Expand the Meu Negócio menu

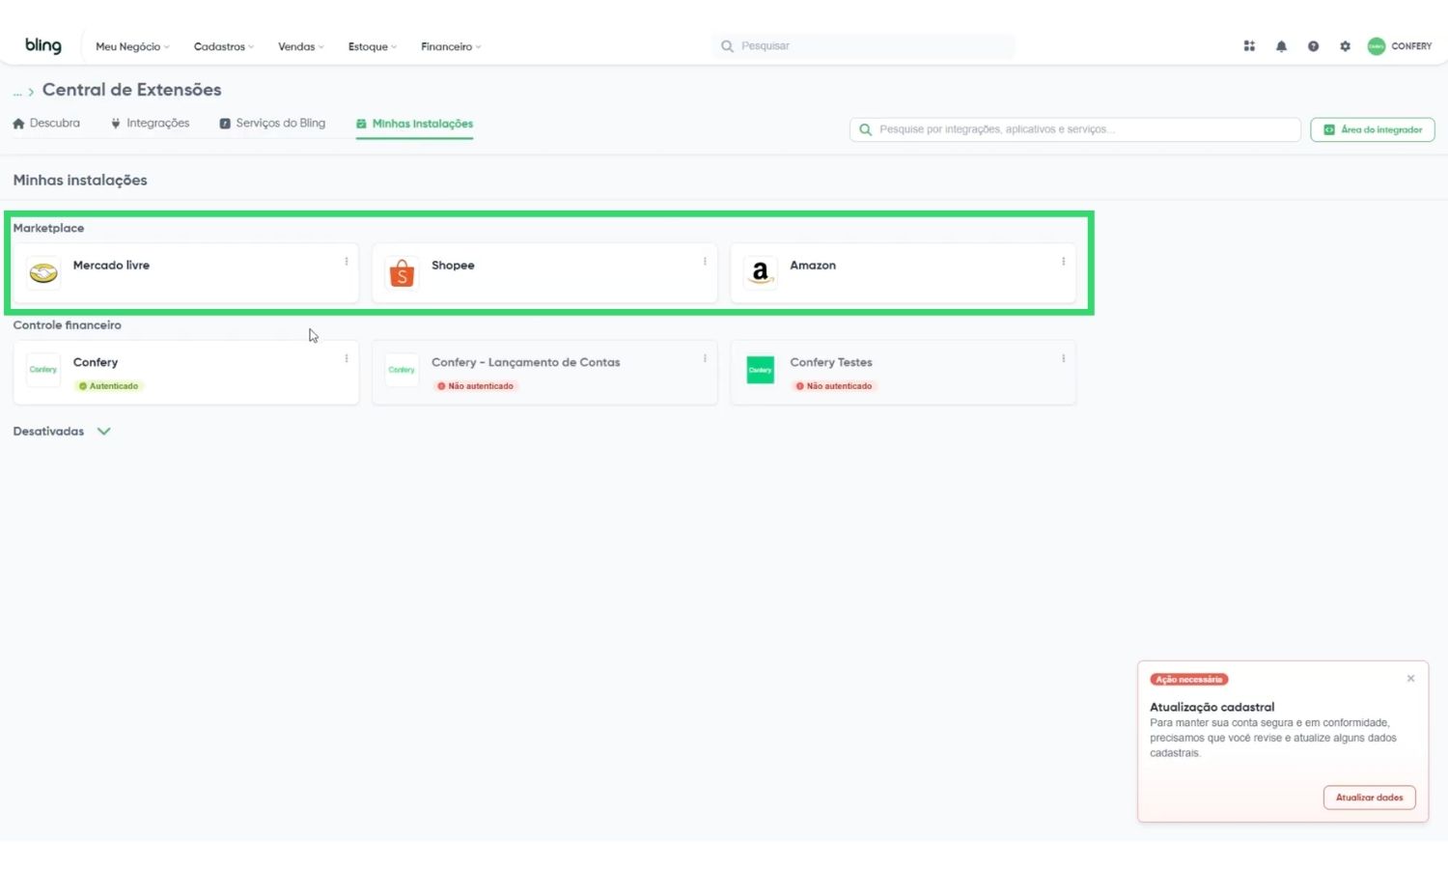click(132, 46)
